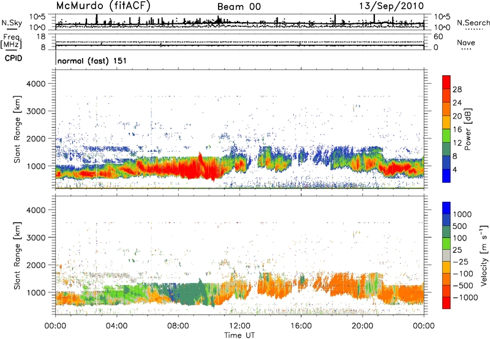The height and width of the screenshot is (339, 490).
Task: Click the '500' velocity colorbar value
Action: coord(460,226)
